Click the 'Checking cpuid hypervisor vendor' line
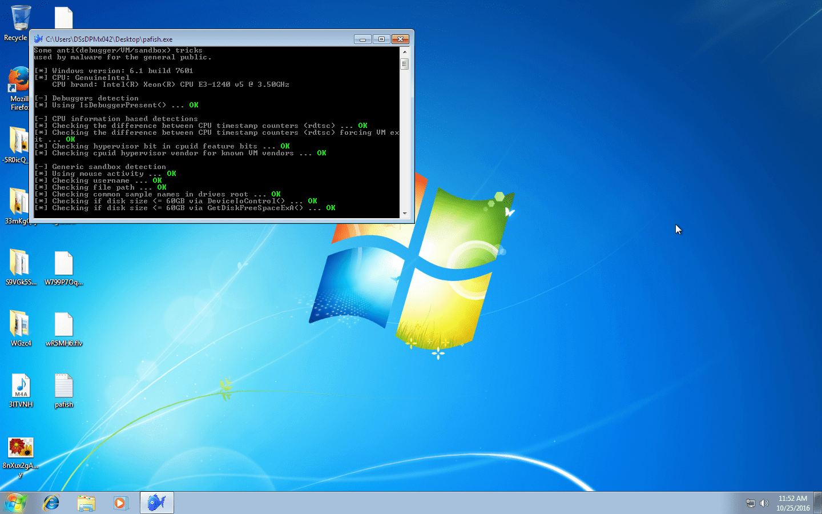 pos(180,153)
